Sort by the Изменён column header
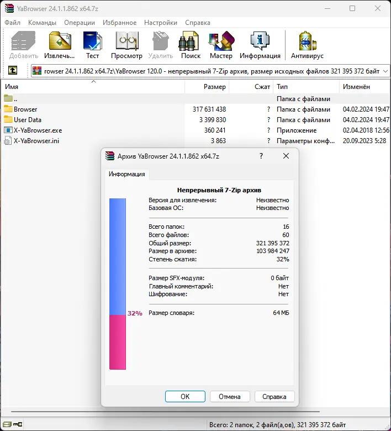This screenshot has height=431, width=391. tap(365, 87)
